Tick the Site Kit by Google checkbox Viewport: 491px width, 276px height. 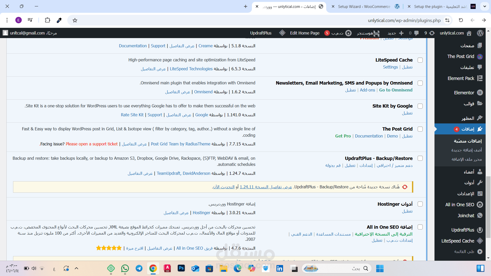(x=420, y=106)
